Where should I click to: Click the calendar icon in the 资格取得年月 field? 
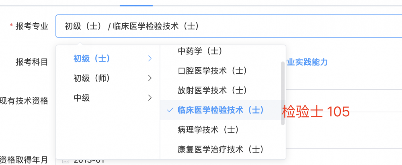(66, 161)
